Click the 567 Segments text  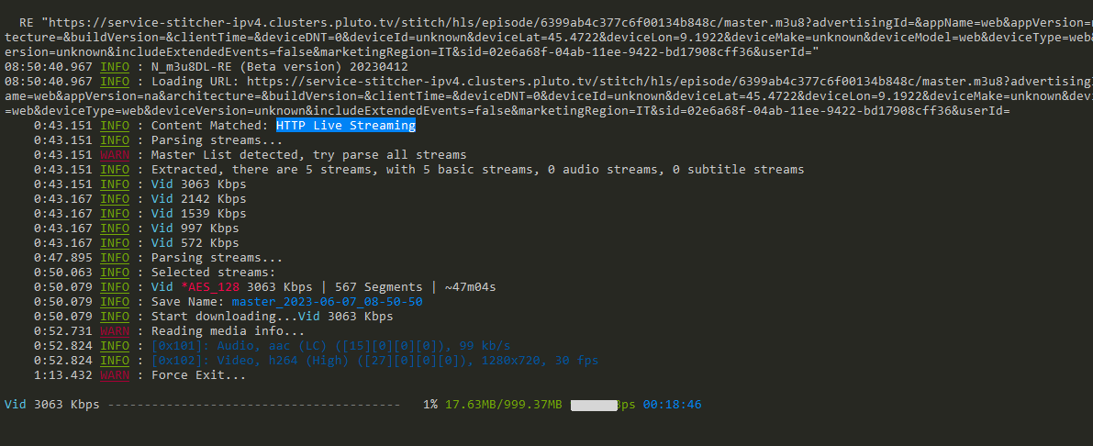378,287
